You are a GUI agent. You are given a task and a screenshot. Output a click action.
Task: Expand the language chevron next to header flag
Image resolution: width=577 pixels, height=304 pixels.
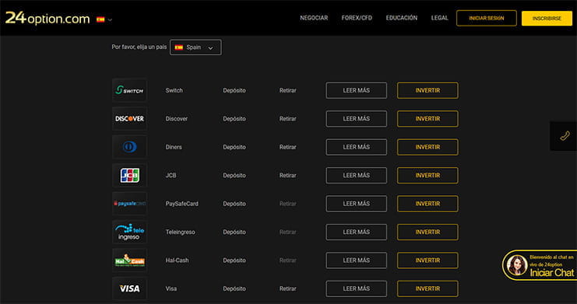pyautogui.click(x=110, y=20)
